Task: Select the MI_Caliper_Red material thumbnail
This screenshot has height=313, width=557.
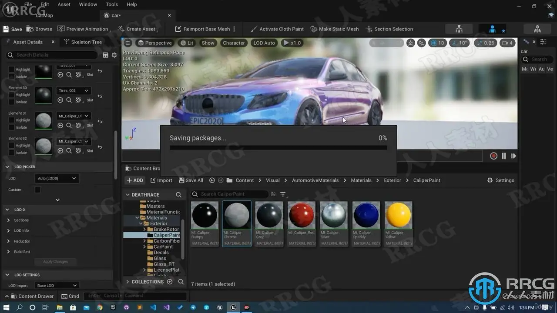Action: [x=301, y=215]
